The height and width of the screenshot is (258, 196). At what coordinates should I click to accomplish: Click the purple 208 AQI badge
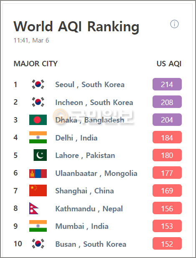tap(167, 102)
